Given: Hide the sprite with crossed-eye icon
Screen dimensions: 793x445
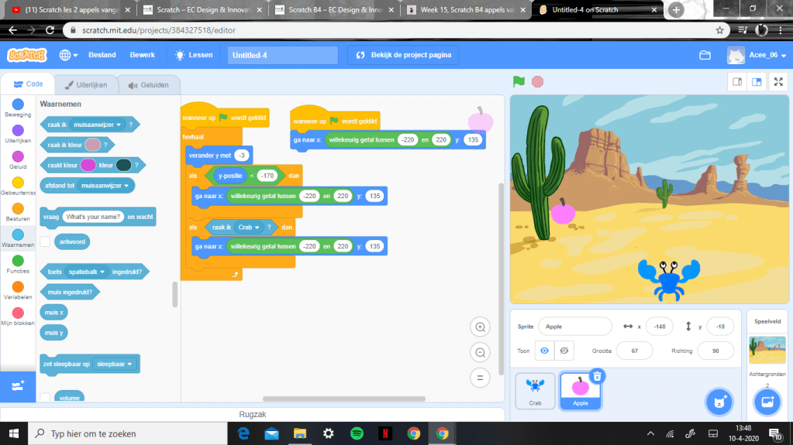Looking at the screenshot, I should click(x=564, y=351).
